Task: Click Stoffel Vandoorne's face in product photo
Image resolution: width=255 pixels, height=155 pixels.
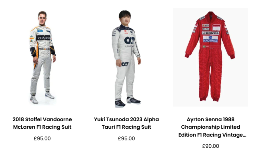Action: (x=43, y=19)
